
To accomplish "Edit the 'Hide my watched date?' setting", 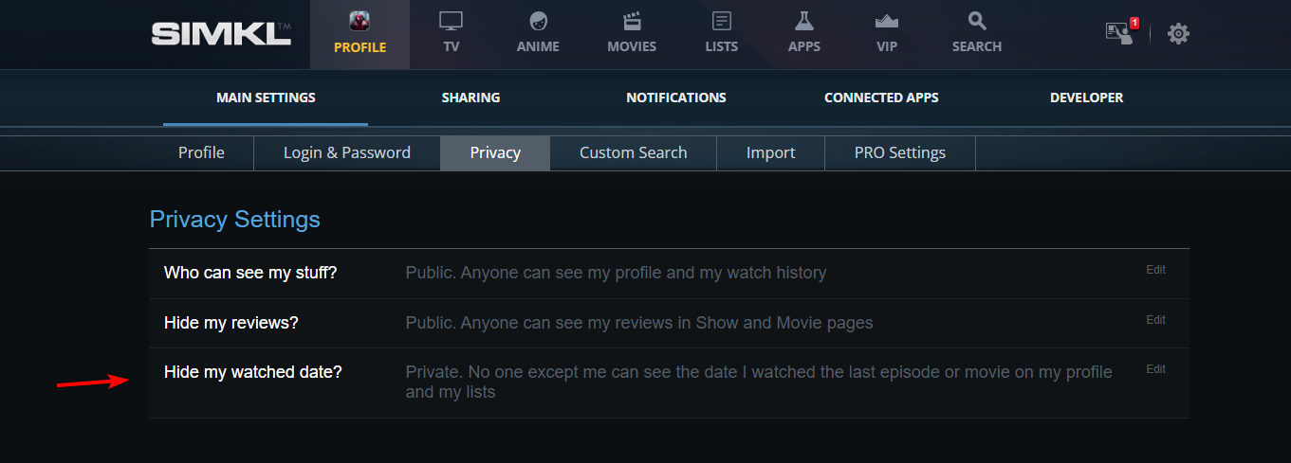I will tap(1155, 369).
